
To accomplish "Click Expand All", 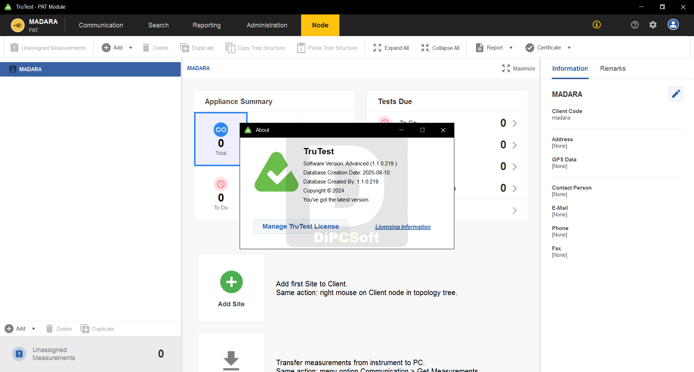I will tap(391, 48).
